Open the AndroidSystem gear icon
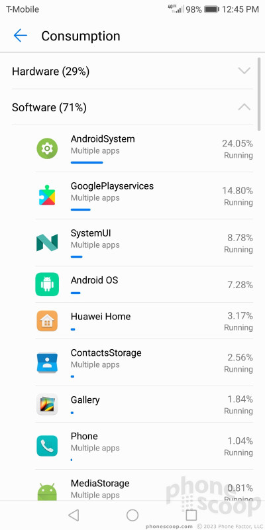The width and height of the screenshot is (265, 530). (x=47, y=148)
